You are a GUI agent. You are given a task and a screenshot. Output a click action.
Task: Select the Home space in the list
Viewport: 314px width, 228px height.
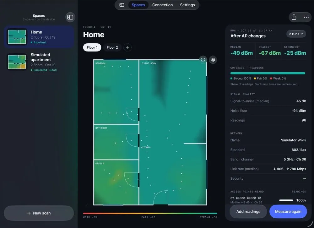pyautogui.click(x=39, y=37)
